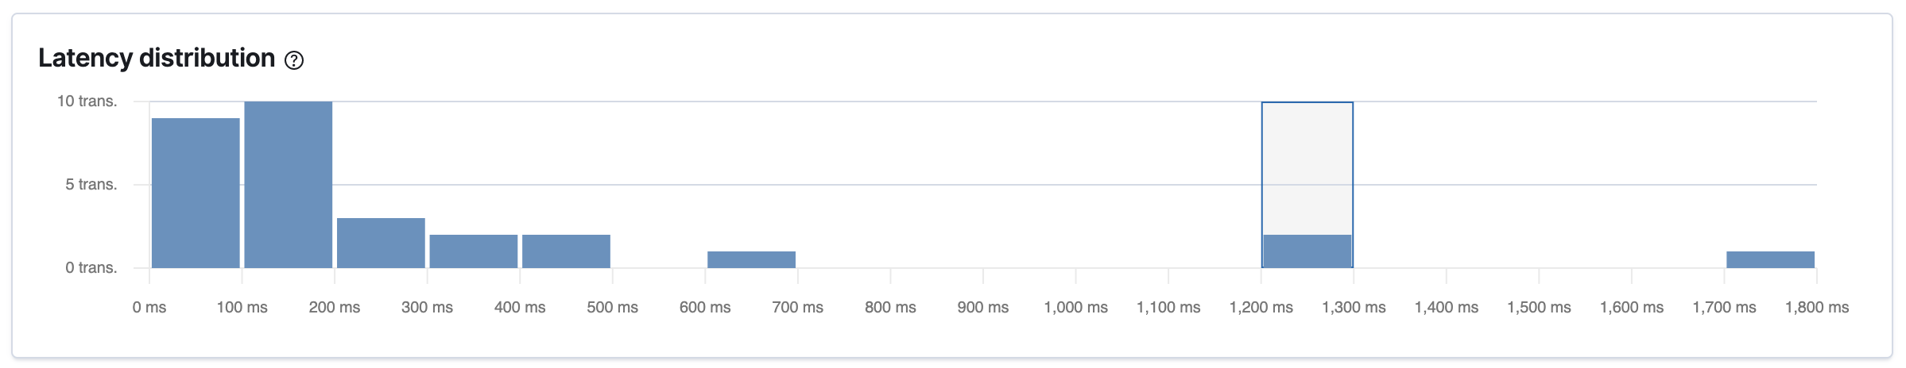Screen dimensions: 1906x368
Task: Click the 1,000 ms axis label
Action: pyautogui.click(x=1075, y=307)
